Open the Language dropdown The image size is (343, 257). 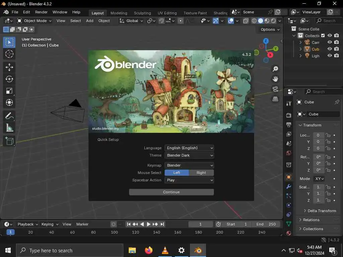click(x=189, y=148)
